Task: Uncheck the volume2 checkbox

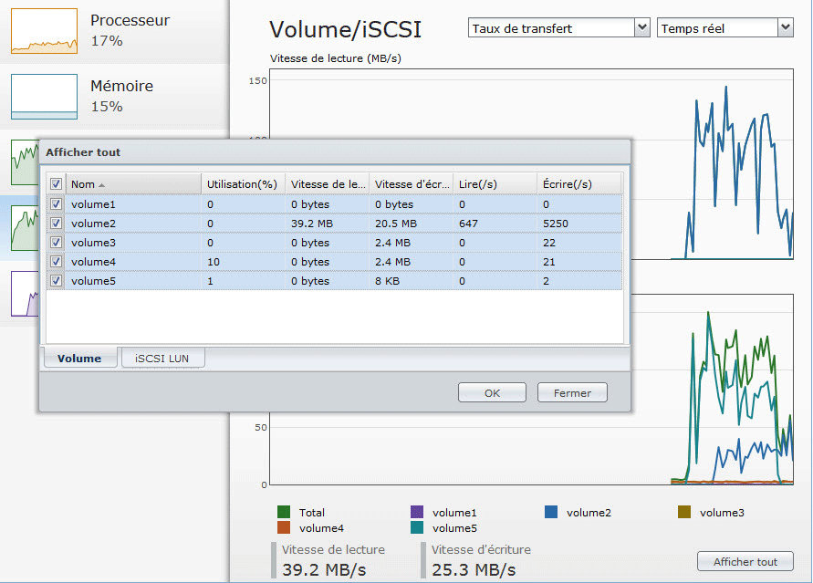Action: (x=56, y=224)
